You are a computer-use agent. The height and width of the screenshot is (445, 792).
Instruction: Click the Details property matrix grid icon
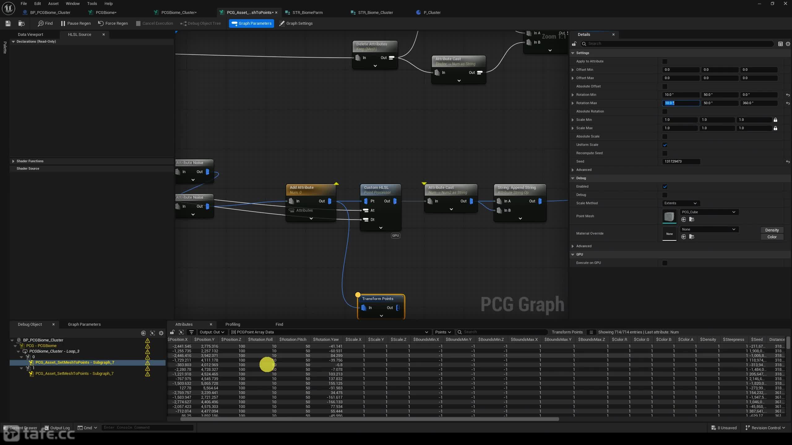(780, 44)
